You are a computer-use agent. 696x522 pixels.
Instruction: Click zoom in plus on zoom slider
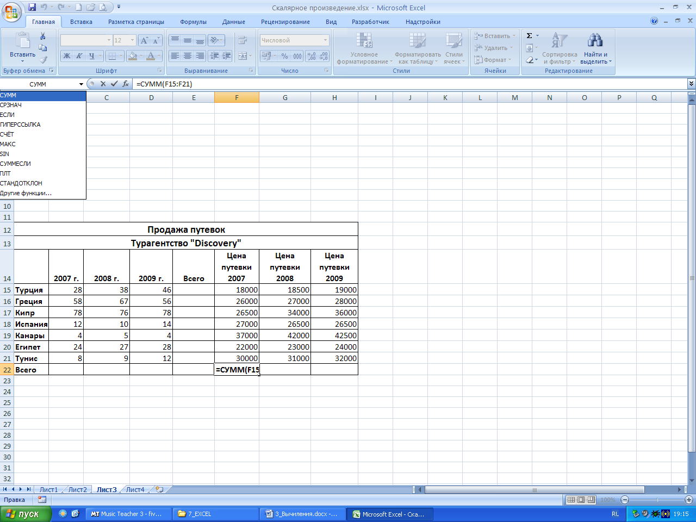point(689,500)
